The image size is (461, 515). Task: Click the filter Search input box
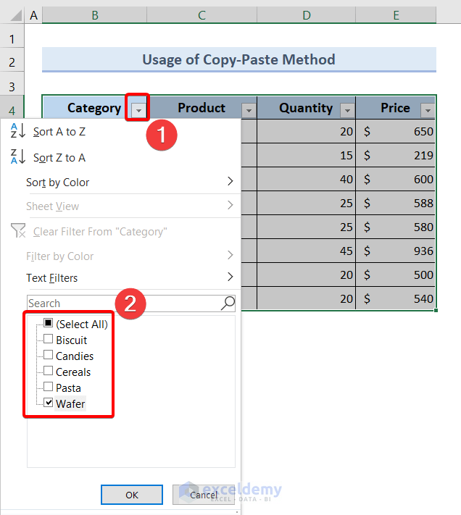coord(123,303)
